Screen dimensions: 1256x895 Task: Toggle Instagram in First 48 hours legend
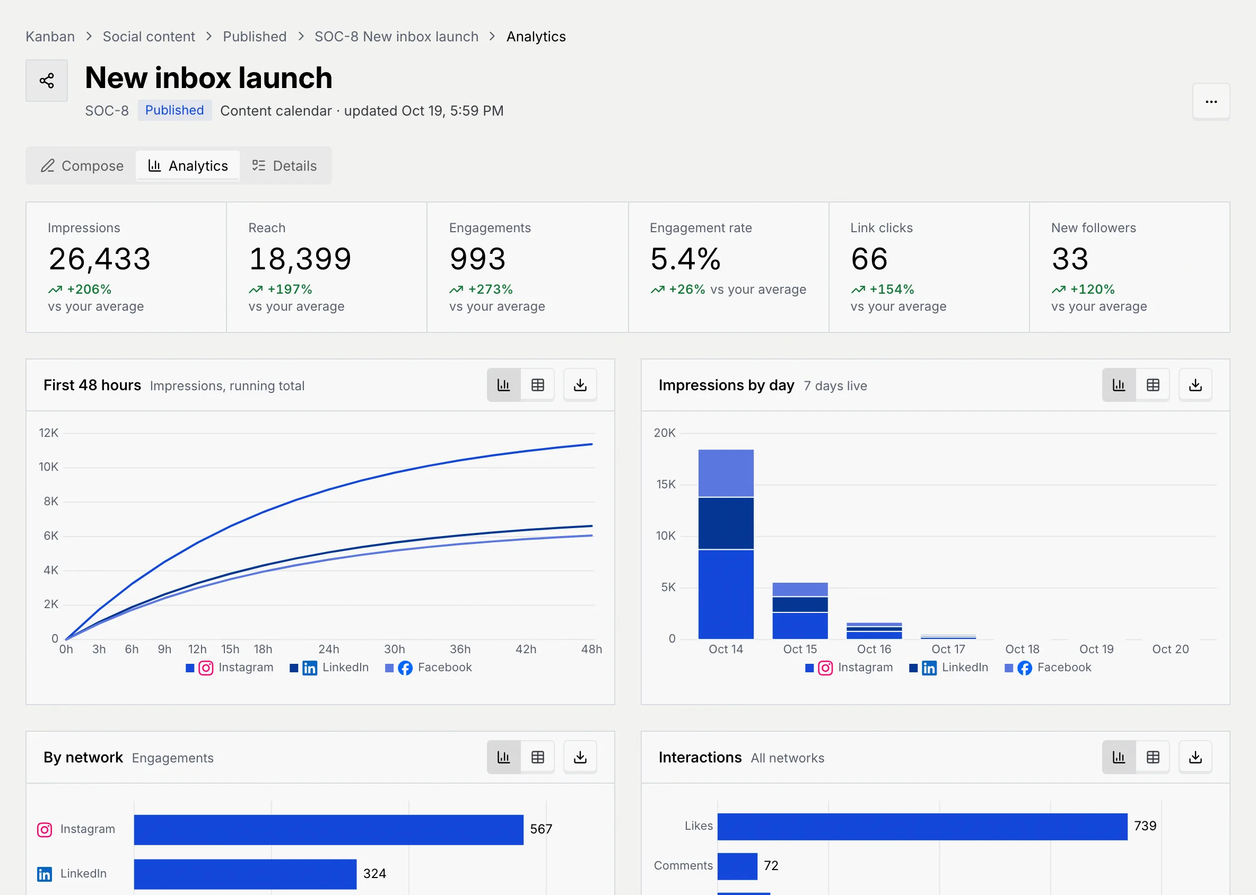pos(230,668)
